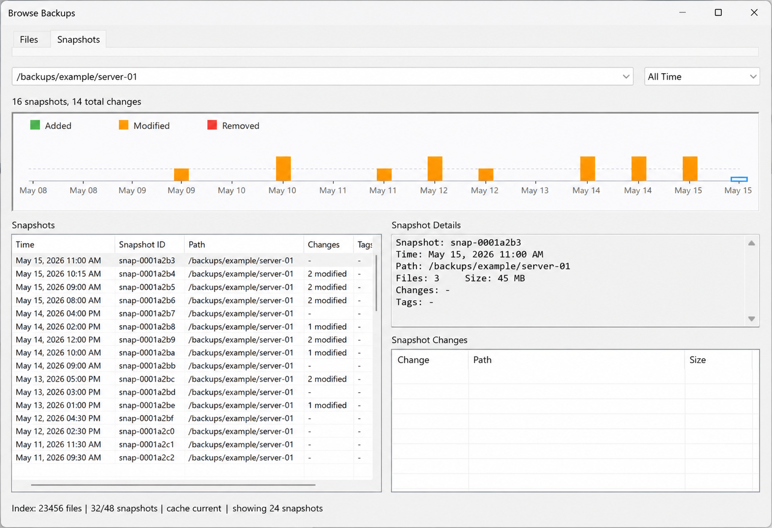
Task: Select the Snapshots tab
Action: coord(78,40)
